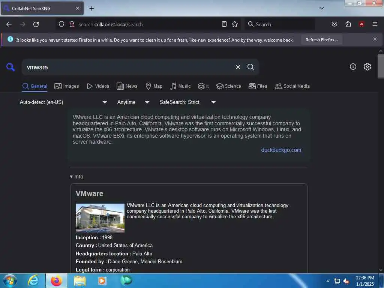Open the list all tabs chevron

click(322, 8)
